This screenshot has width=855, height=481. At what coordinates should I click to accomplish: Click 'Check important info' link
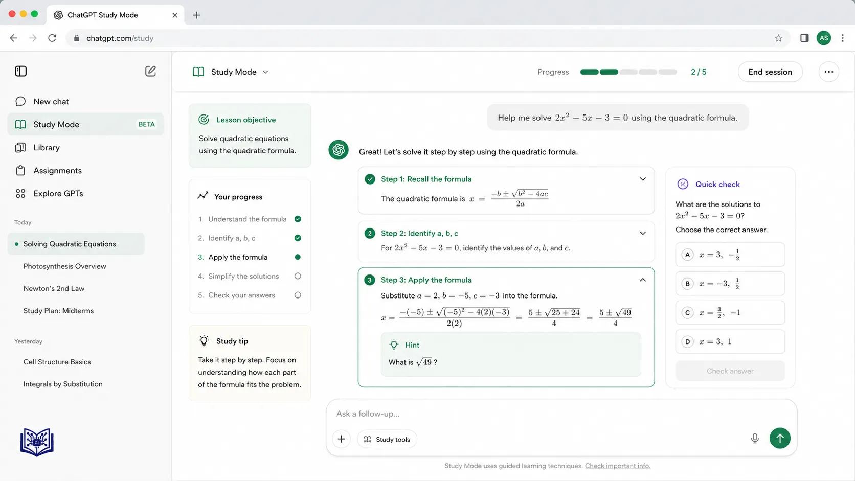[617, 466]
